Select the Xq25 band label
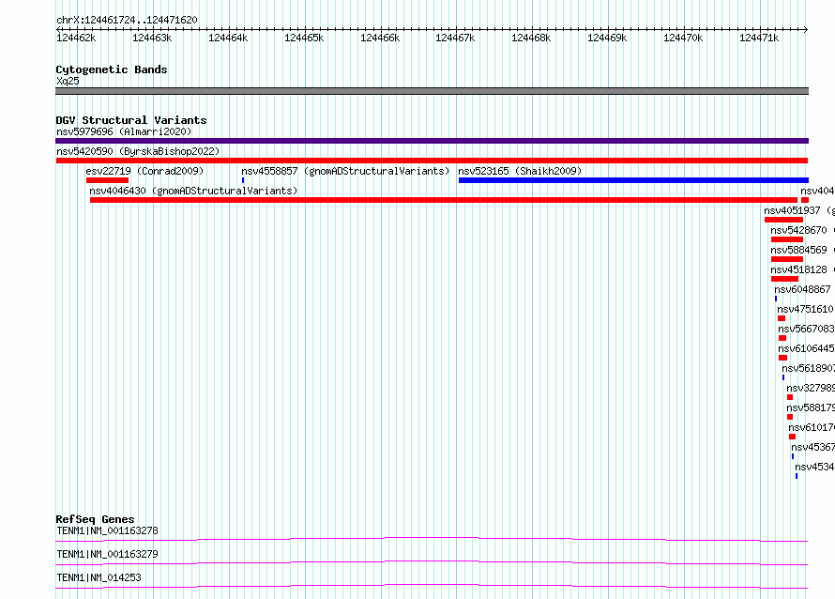835x599 pixels. [x=68, y=81]
